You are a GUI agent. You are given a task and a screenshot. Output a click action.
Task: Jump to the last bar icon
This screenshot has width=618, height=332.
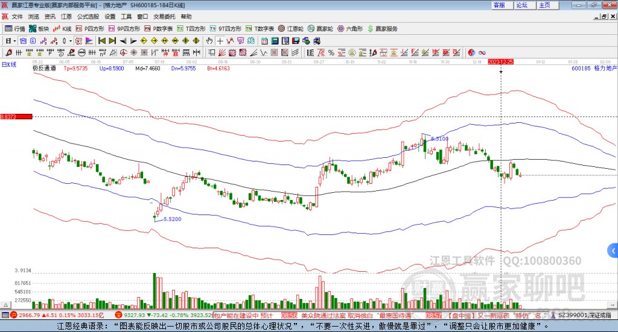(x=112, y=41)
